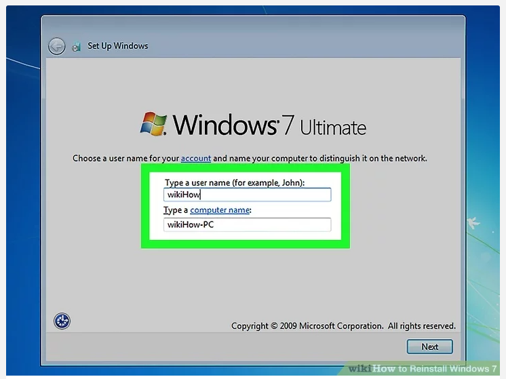Focus the user name text field
Image resolution: width=506 pixels, height=379 pixels.
[x=247, y=195]
